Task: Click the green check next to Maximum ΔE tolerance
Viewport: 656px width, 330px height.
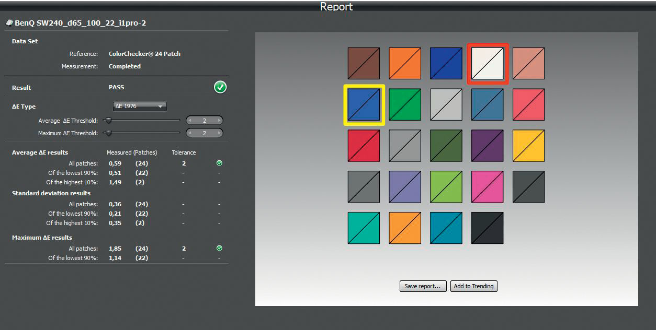Action: point(219,249)
